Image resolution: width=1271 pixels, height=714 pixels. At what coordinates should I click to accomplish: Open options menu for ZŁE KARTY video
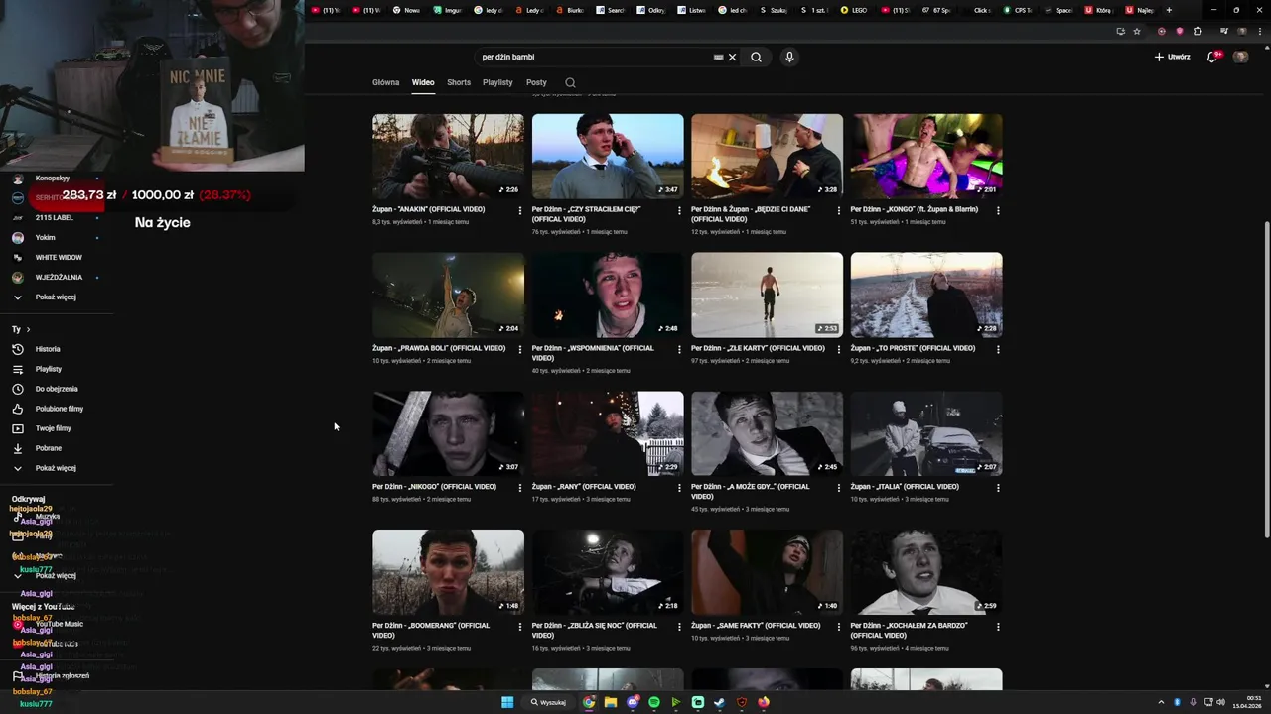[x=839, y=349]
